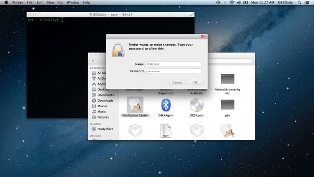314x177 pixels.
Task: Select the pbs executable icon
Action: pos(228,105)
